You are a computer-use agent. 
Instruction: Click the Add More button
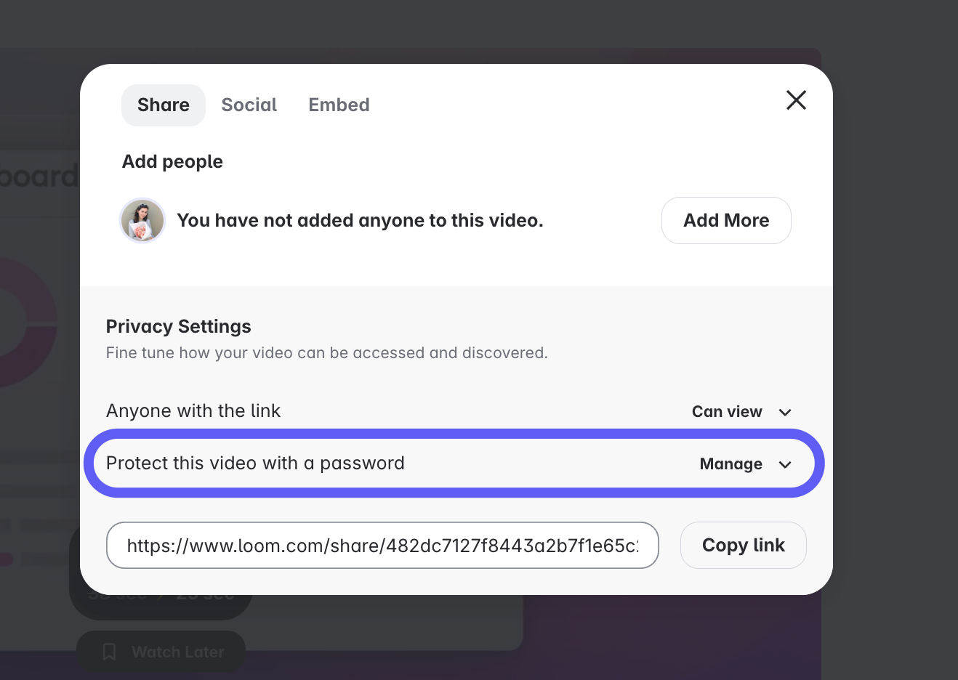click(725, 220)
